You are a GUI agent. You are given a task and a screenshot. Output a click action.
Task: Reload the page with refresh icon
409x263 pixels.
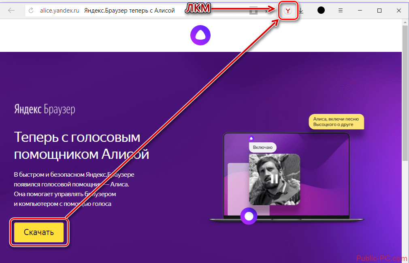(31, 11)
